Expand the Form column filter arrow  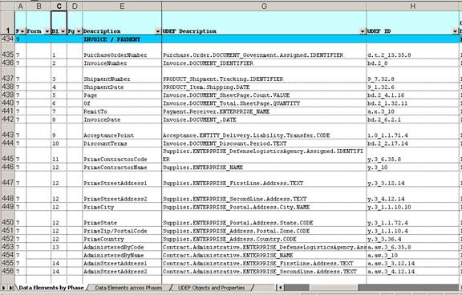pos(47,31)
